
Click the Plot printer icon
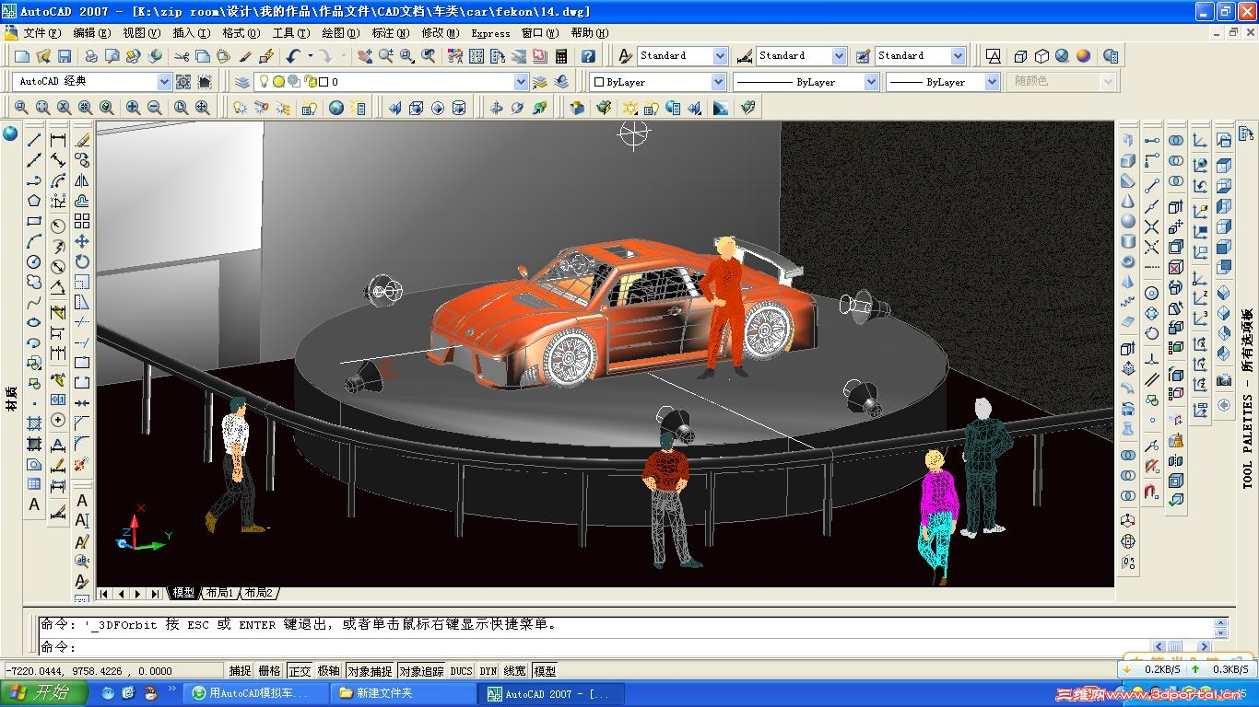(91, 57)
